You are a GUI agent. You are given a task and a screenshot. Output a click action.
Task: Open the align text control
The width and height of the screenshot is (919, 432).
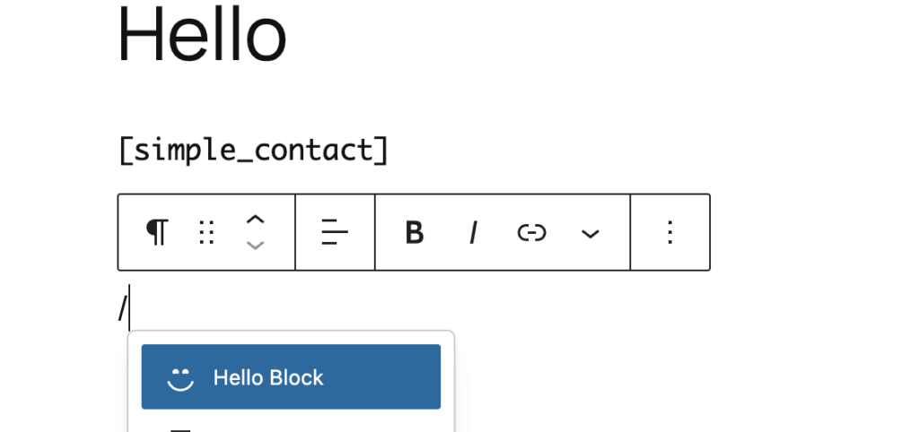coord(335,232)
